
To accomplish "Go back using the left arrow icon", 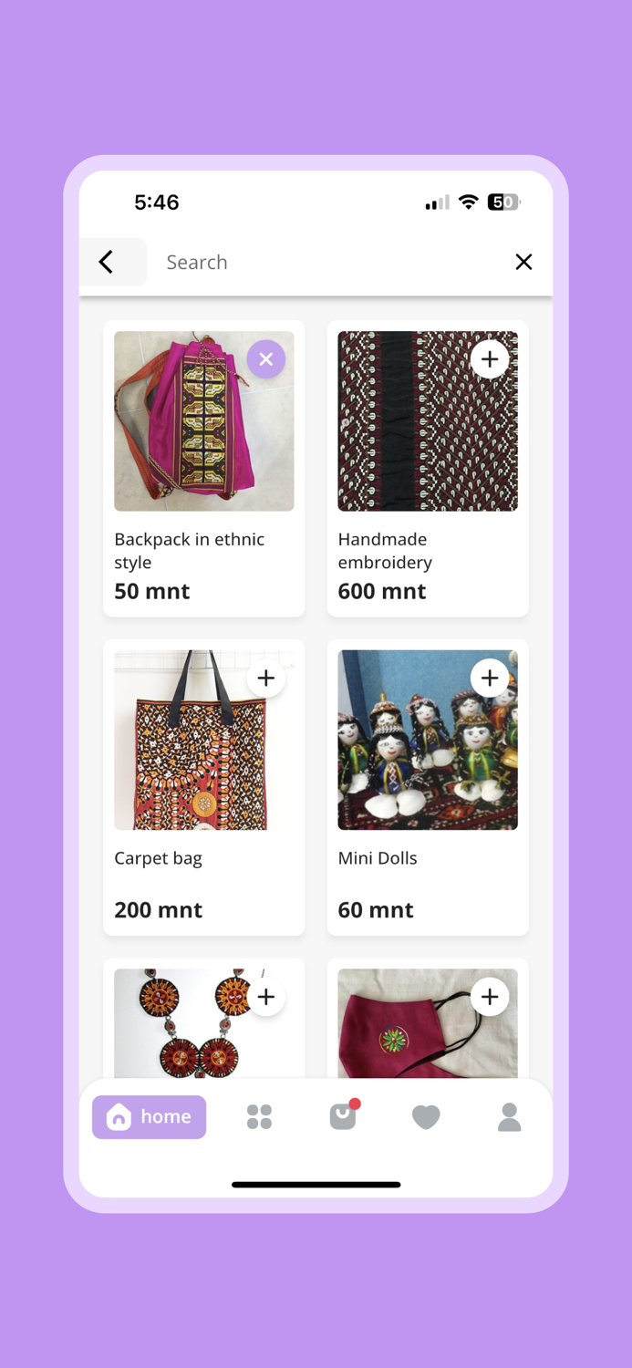I will [106, 263].
